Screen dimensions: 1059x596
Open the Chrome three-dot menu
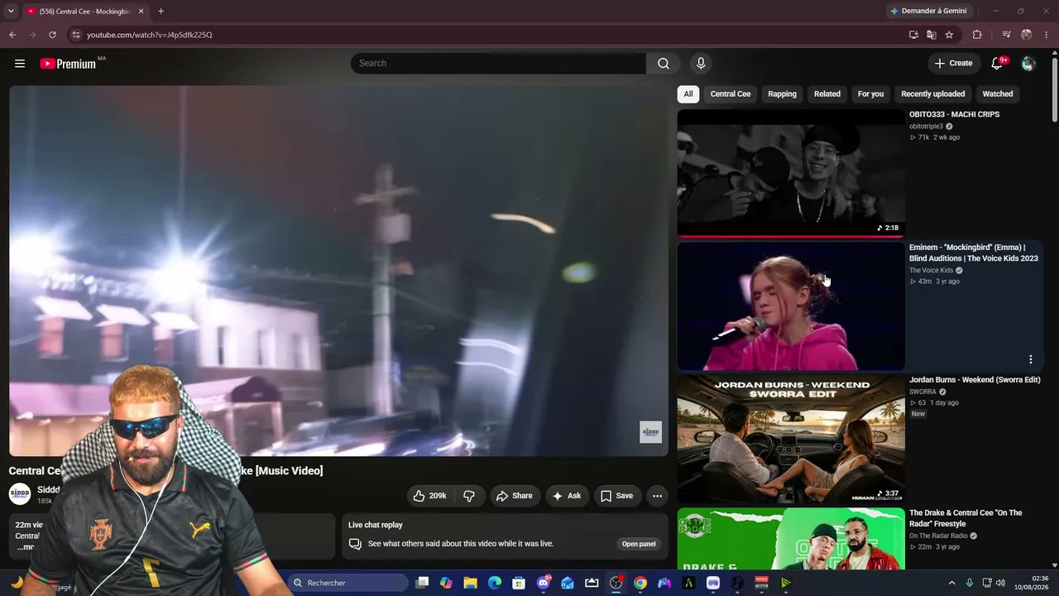1047,35
